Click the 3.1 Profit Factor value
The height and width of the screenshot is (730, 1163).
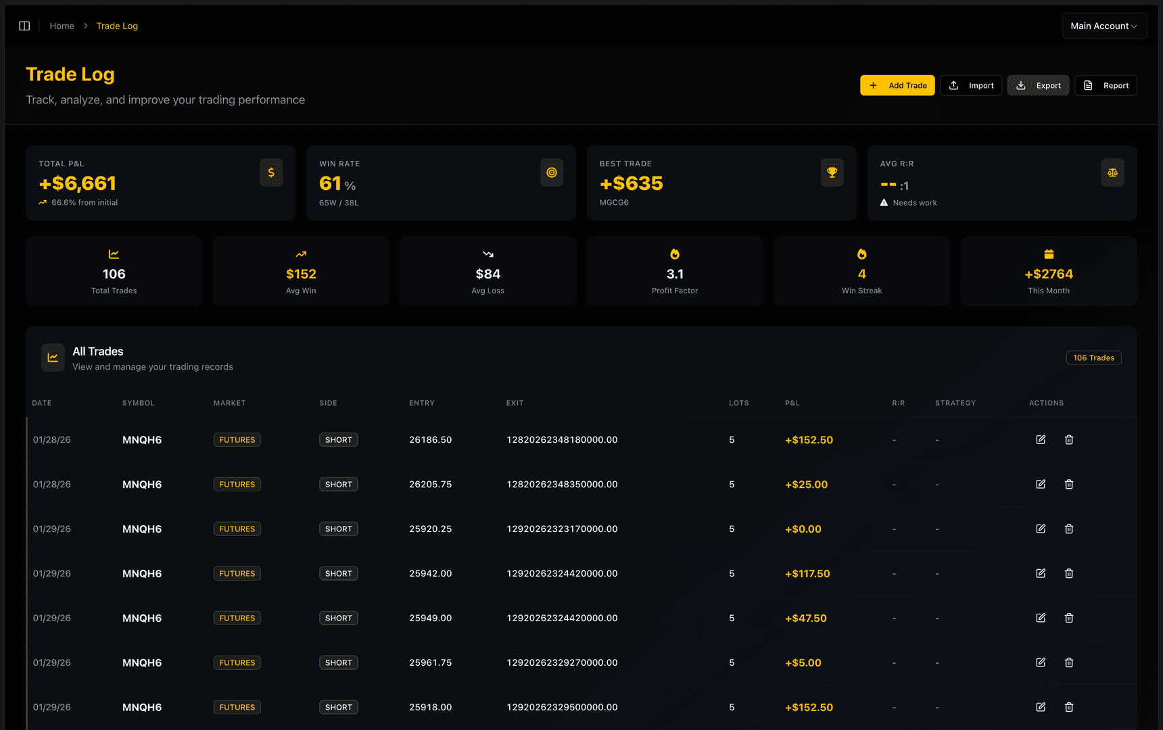pyautogui.click(x=675, y=274)
